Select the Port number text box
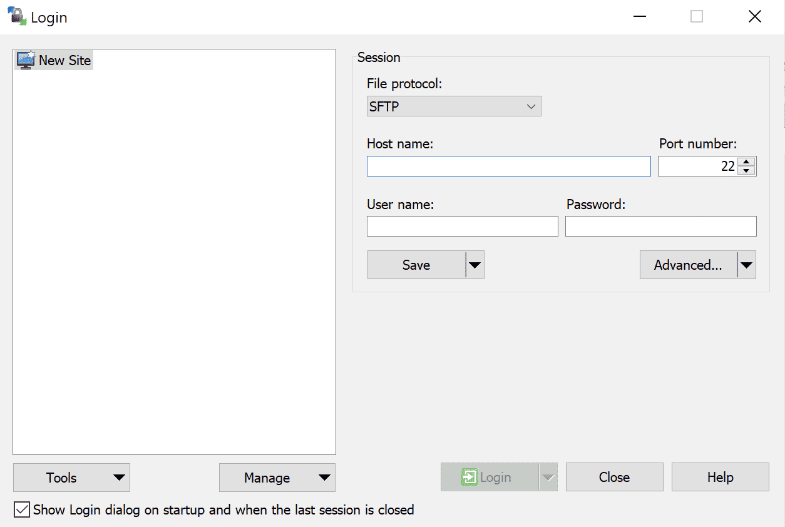 pos(697,166)
